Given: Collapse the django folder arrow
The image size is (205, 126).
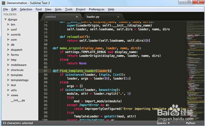Looking at the screenshot, I should pyautogui.click(x=6, y=19).
